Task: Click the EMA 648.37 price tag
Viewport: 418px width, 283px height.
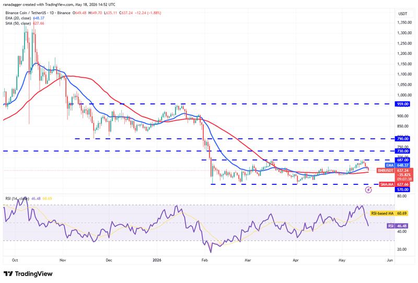Action: click(x=397, y=165)
